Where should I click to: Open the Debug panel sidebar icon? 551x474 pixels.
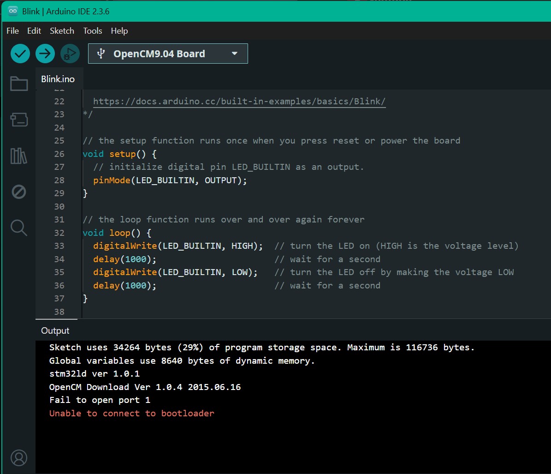point(19,192)
